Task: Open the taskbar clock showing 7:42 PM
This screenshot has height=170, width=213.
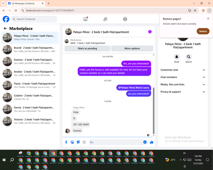Action: click(x=198, y=160)
